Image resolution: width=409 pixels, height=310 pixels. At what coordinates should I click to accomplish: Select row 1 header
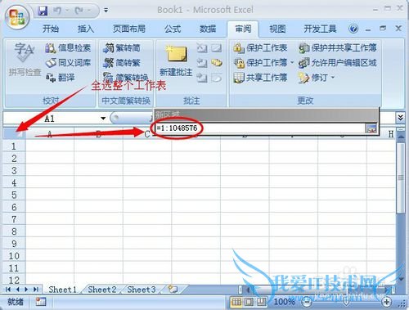[14, 146]
